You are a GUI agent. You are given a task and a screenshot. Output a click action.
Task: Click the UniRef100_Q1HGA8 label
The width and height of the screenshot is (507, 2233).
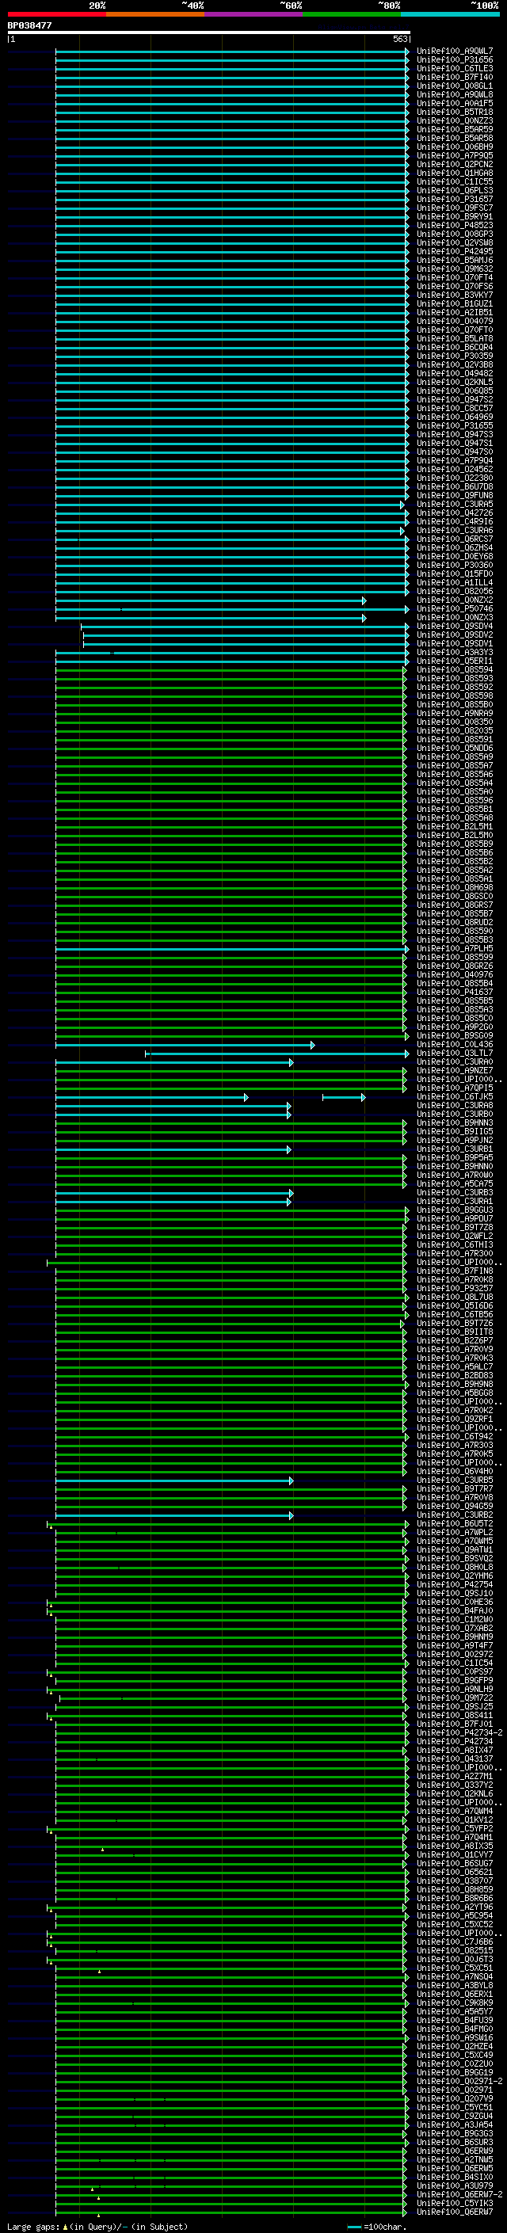tap(455, 173)
